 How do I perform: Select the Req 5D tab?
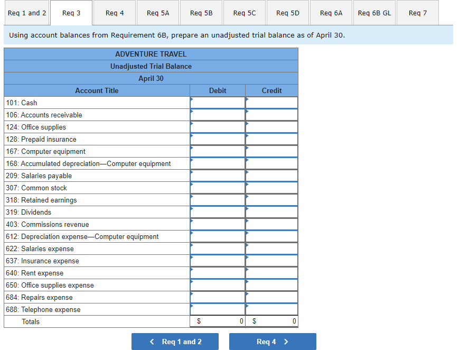pyautogui.click(x=288, y=13)
